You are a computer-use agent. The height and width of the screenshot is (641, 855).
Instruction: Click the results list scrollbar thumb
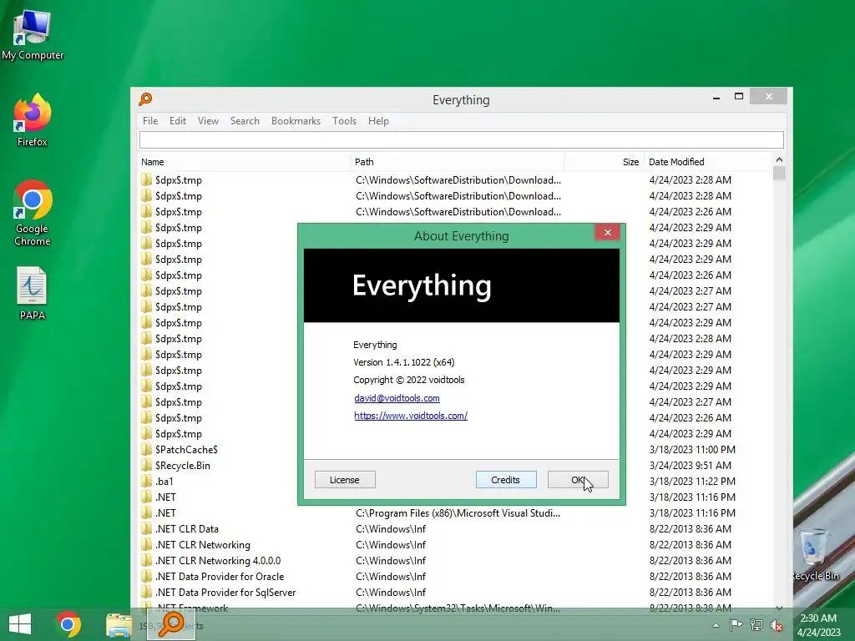tap(779, 174)
